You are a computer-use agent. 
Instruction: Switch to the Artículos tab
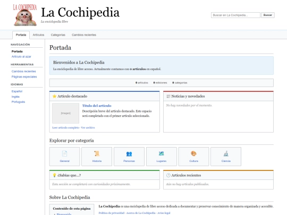[x=38, y=35]
